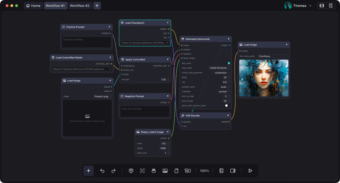Go to the Home tab
The width and height of the screenshot is (340, 183).
coord(33,6)
